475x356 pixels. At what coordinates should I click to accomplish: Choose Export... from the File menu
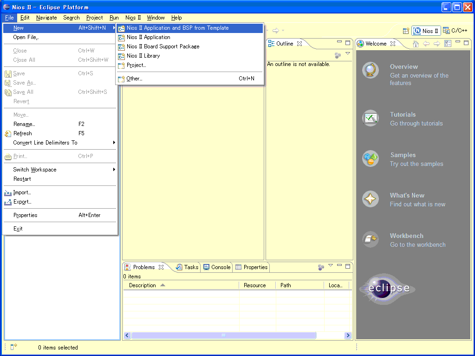click(x=60, y=202)
